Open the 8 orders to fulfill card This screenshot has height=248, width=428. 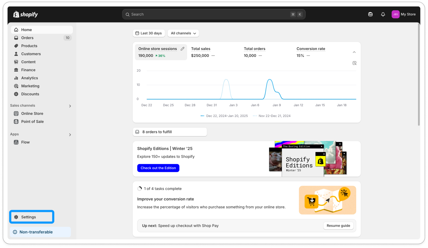(x=170, y=132)
